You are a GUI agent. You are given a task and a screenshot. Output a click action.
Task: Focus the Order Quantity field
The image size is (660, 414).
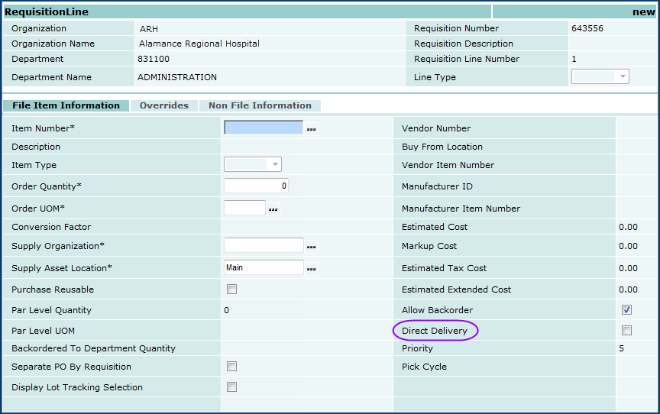pyautogui.click(x=256, y=186)
